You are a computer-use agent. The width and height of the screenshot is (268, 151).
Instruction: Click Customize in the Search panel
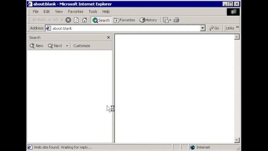(x=82, y=46)
